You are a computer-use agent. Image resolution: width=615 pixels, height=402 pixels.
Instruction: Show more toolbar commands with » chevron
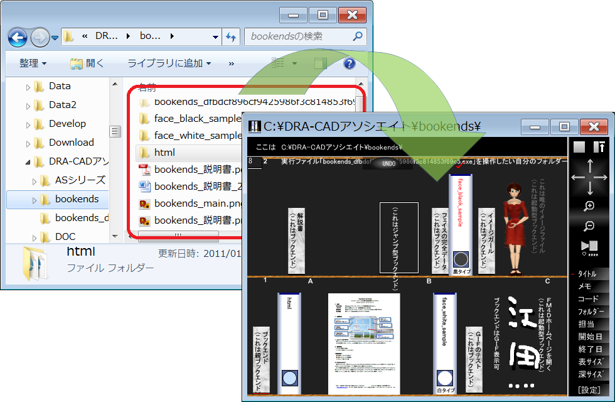point(232,63)
